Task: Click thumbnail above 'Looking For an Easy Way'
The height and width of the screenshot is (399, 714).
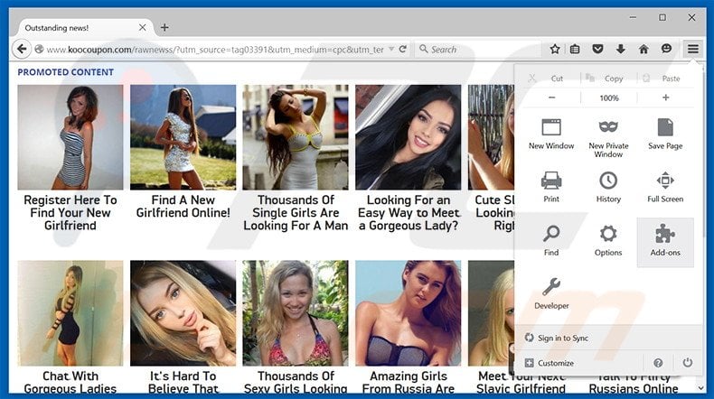Action: (x=408, y=137)
